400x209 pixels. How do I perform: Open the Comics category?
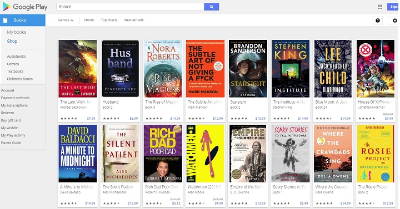(x=13, y=64)
